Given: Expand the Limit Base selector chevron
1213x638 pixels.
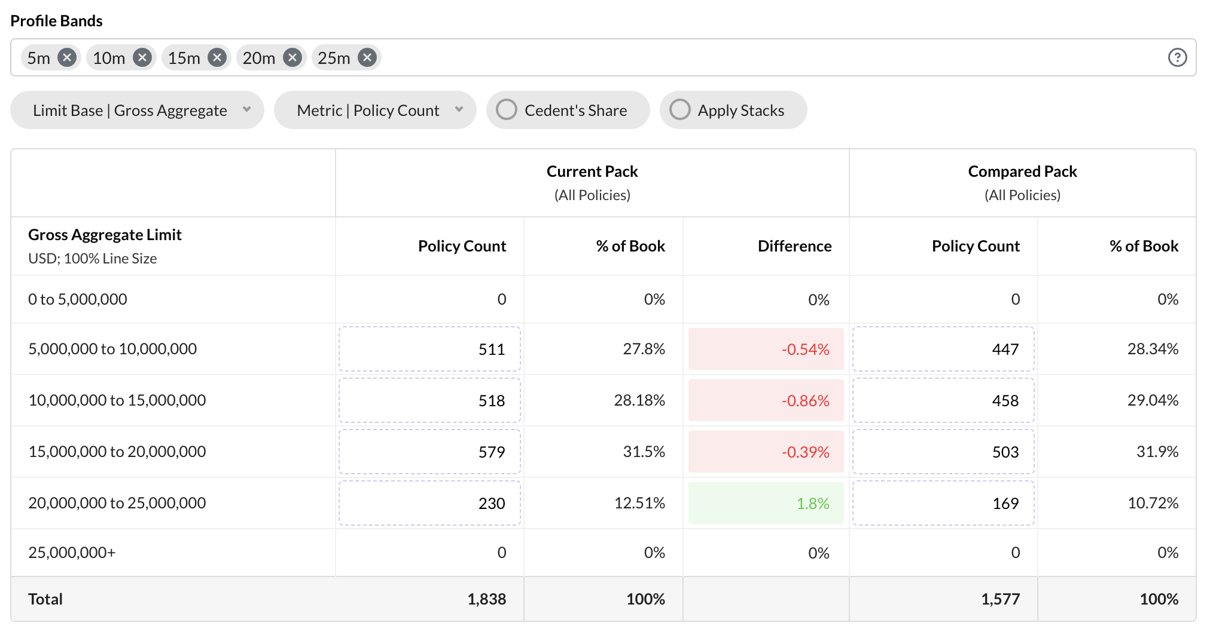Looking at the screenshot, I should (x=247, y=109).
